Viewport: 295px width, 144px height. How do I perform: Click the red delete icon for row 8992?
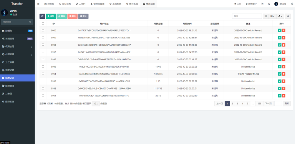[284, 88]
